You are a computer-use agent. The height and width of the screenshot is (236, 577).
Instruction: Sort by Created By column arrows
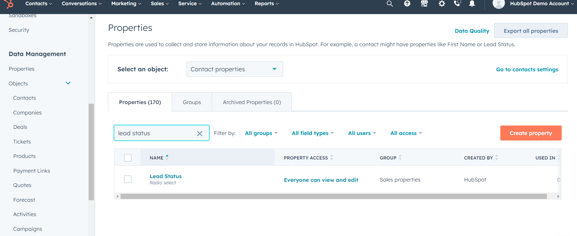pos(497,157)
